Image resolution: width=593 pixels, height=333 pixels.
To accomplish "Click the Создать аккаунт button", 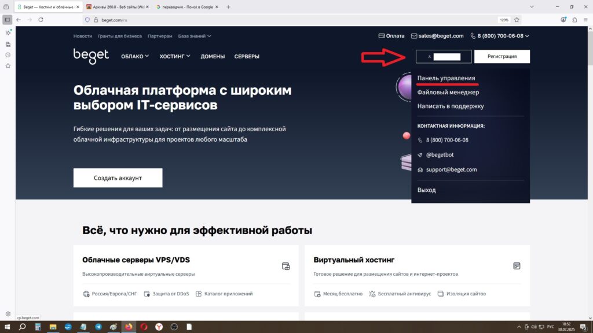I will pyautogui.click(x=118, y=178).
